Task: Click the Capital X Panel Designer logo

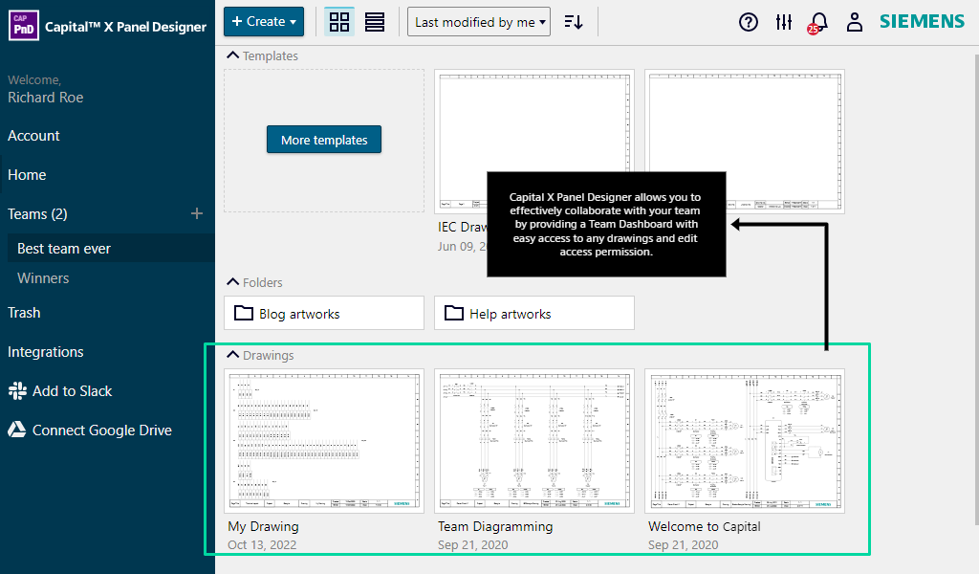Action: click(x=24, y=26)
